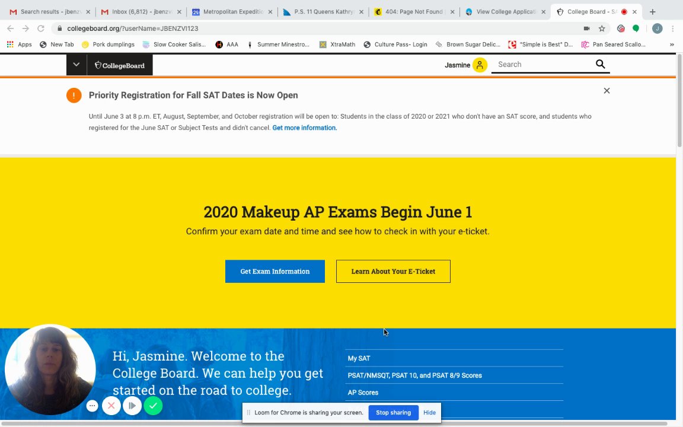Screen dimensions: 683x427
Task: Open PSAT/NMSQT, PSAT 10 Scores link
Action: click(414, 375)
